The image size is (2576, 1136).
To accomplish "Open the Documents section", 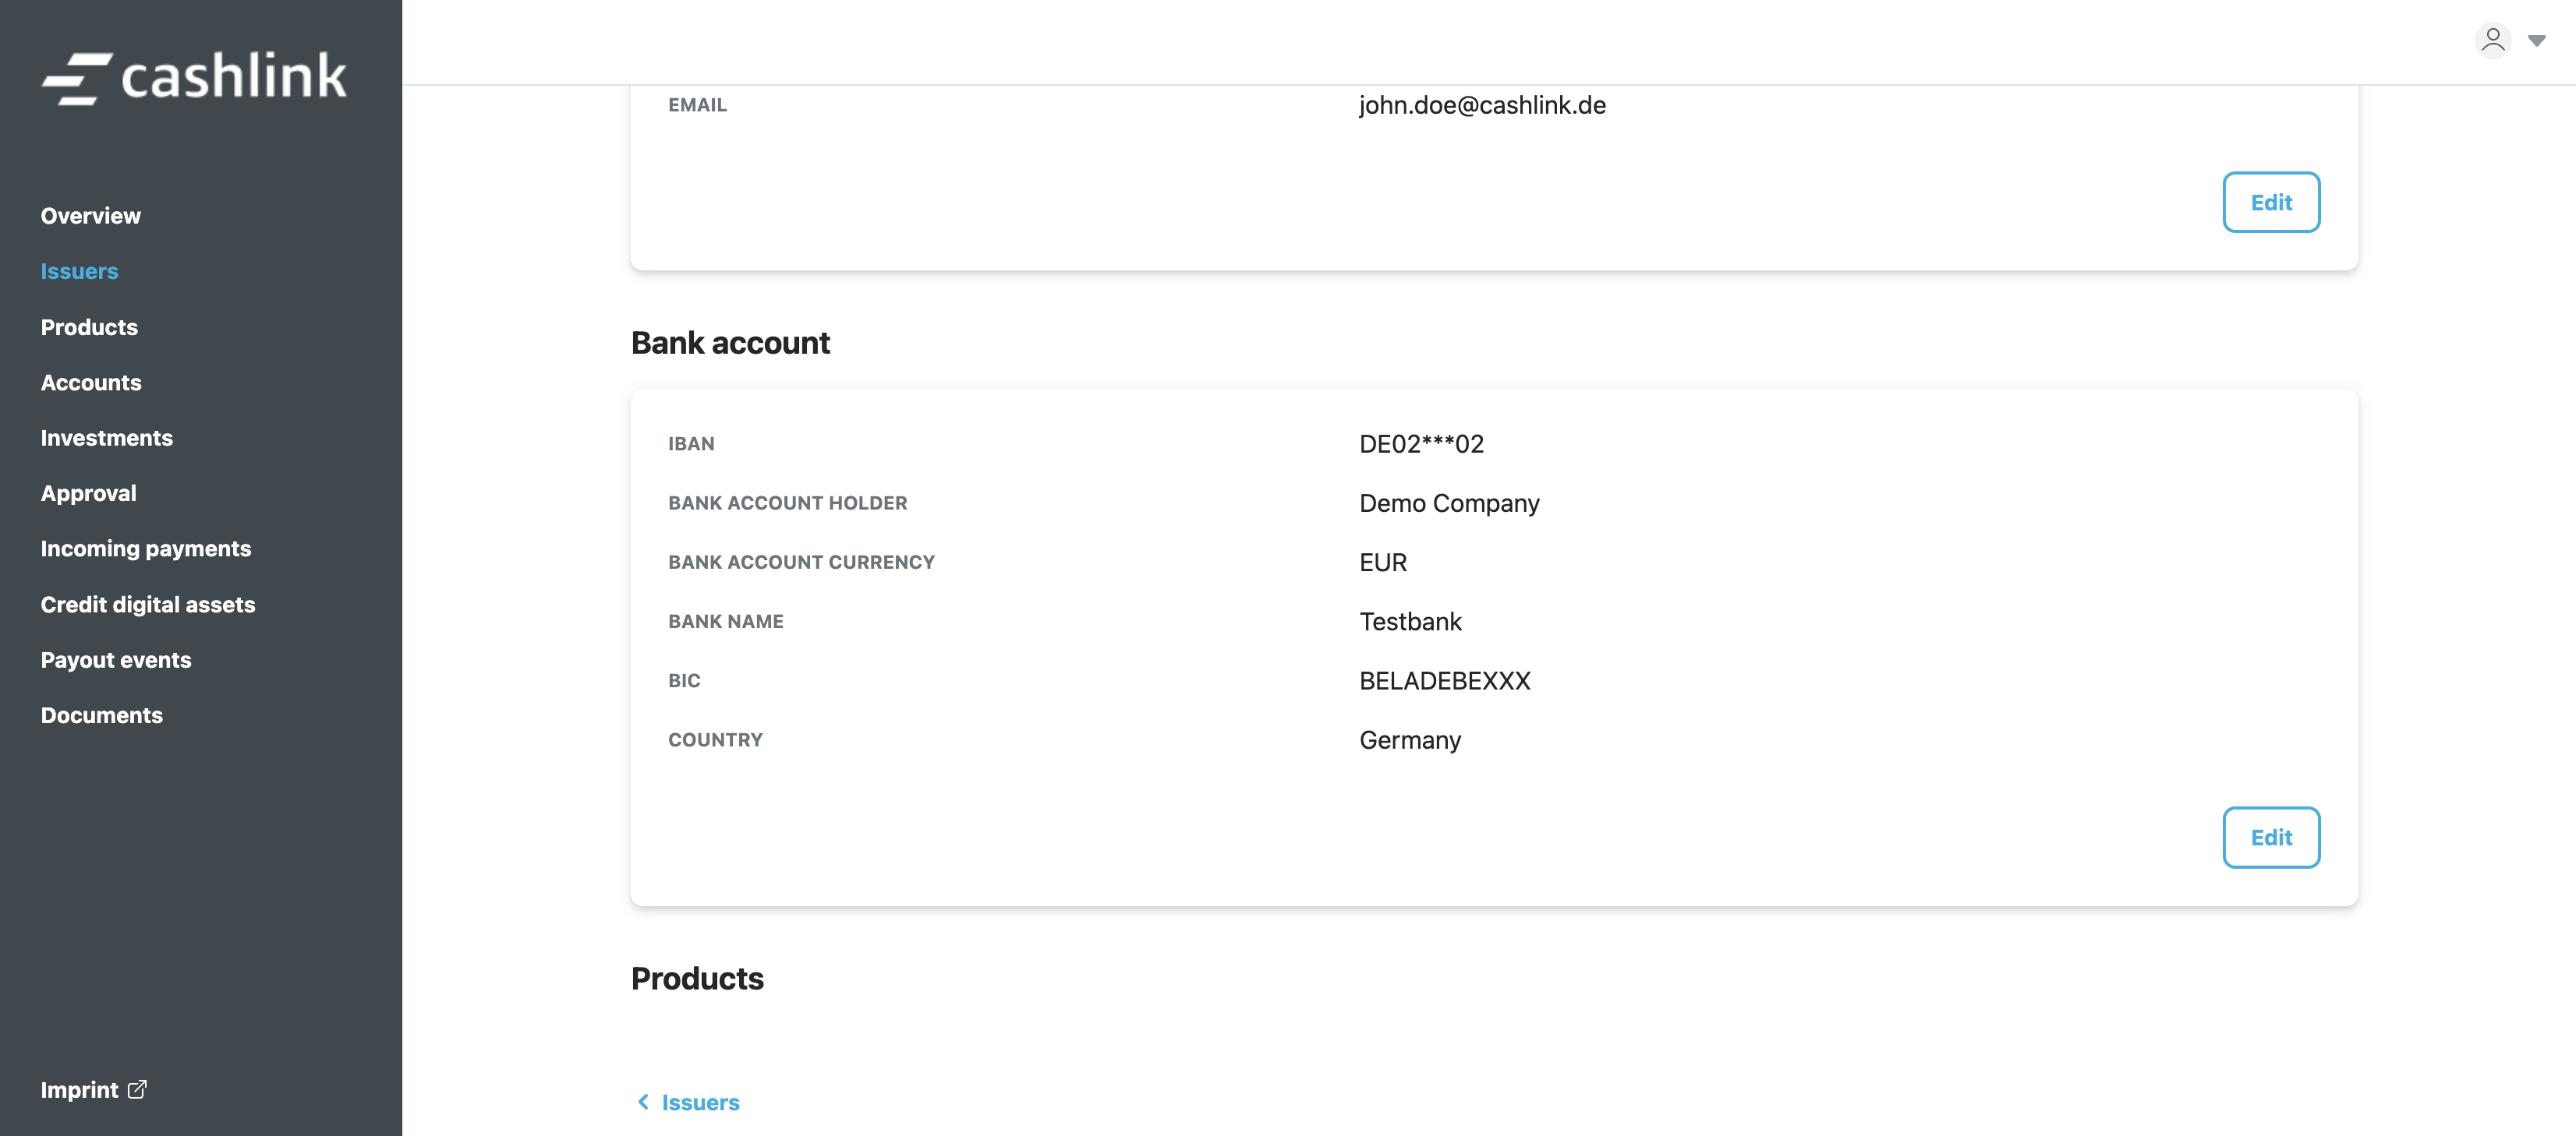I will [101, 715].
